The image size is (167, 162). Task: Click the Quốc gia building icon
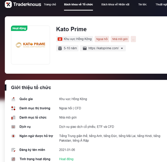(13, 99)
